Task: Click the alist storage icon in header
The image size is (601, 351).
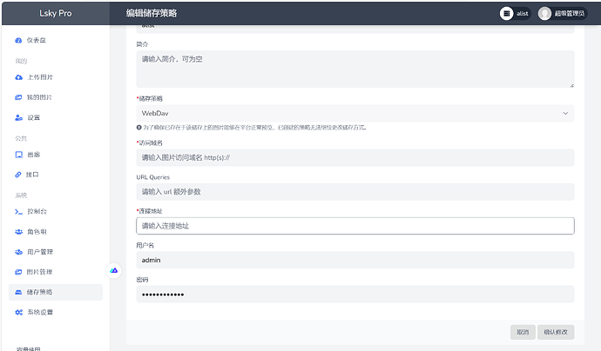Action: tap(506, 13)
